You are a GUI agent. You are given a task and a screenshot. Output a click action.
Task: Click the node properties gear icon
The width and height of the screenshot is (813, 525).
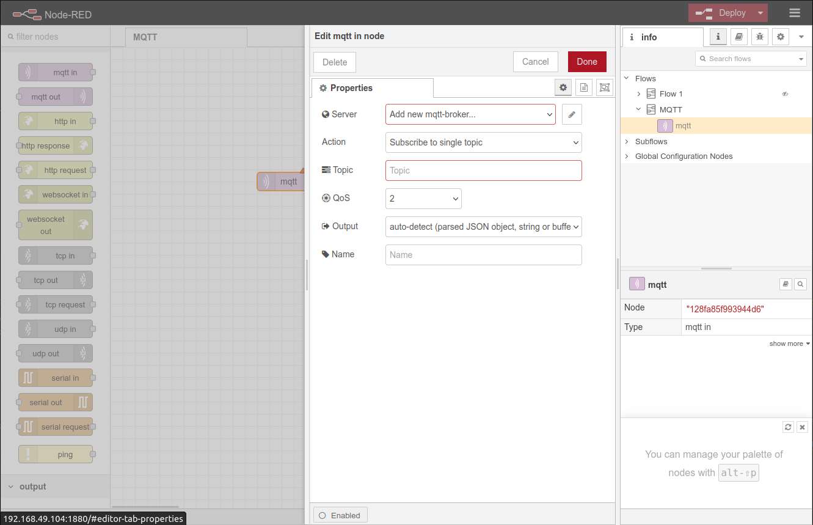(563, 88)
